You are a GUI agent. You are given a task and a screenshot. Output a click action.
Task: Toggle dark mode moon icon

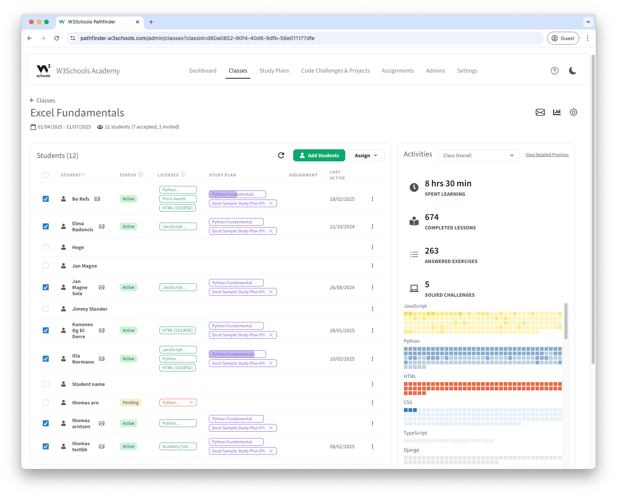tap(572, 71)
